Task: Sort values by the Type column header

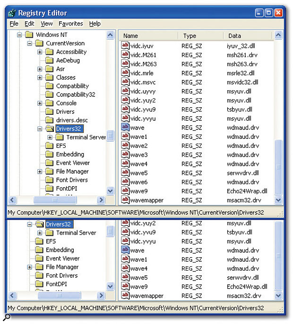Action: tap(201, 36)
